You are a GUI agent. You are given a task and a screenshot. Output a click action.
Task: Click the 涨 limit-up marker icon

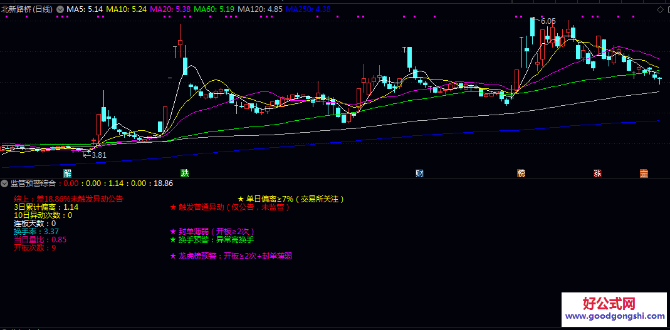(597, 173)
